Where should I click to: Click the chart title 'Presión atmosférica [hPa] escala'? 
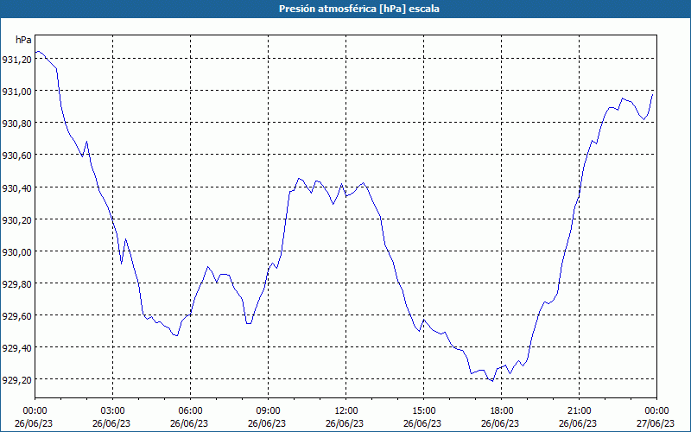coord(358,9)
